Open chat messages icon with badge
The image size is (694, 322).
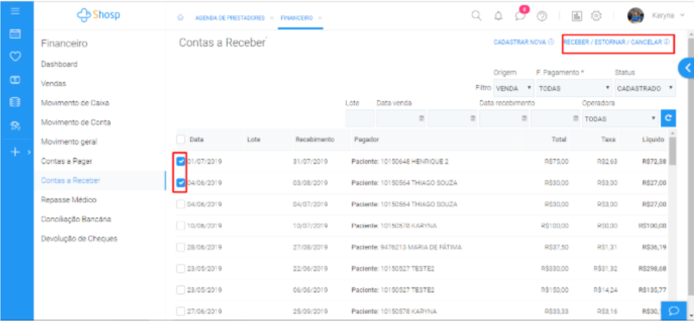(x=520, y=16)
